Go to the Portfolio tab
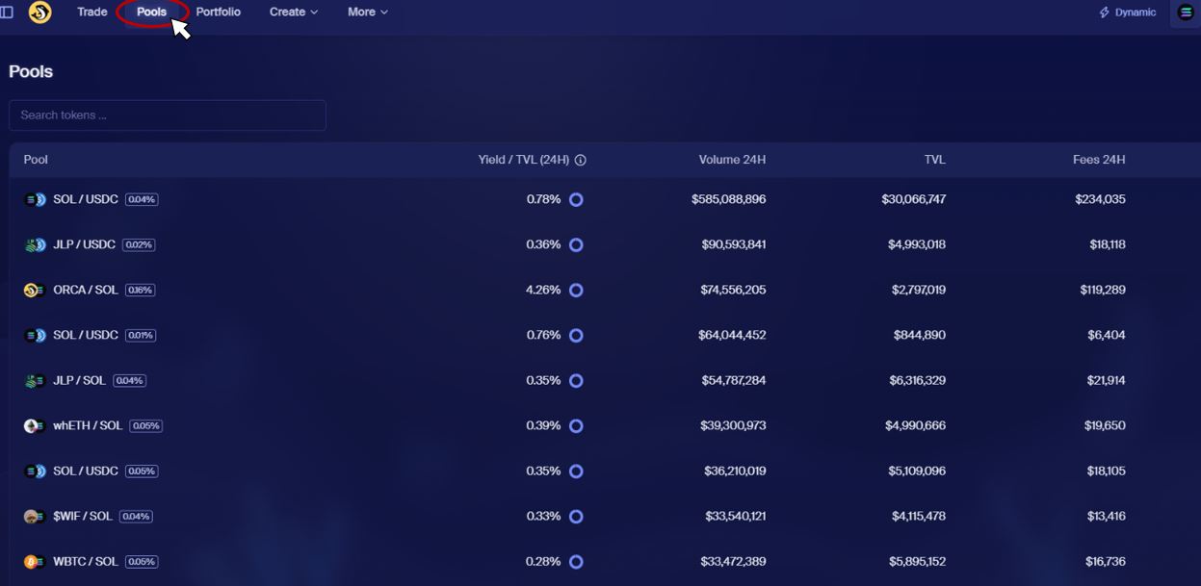This screenshot has width=1201, height=586. click(x=219, y=13)
